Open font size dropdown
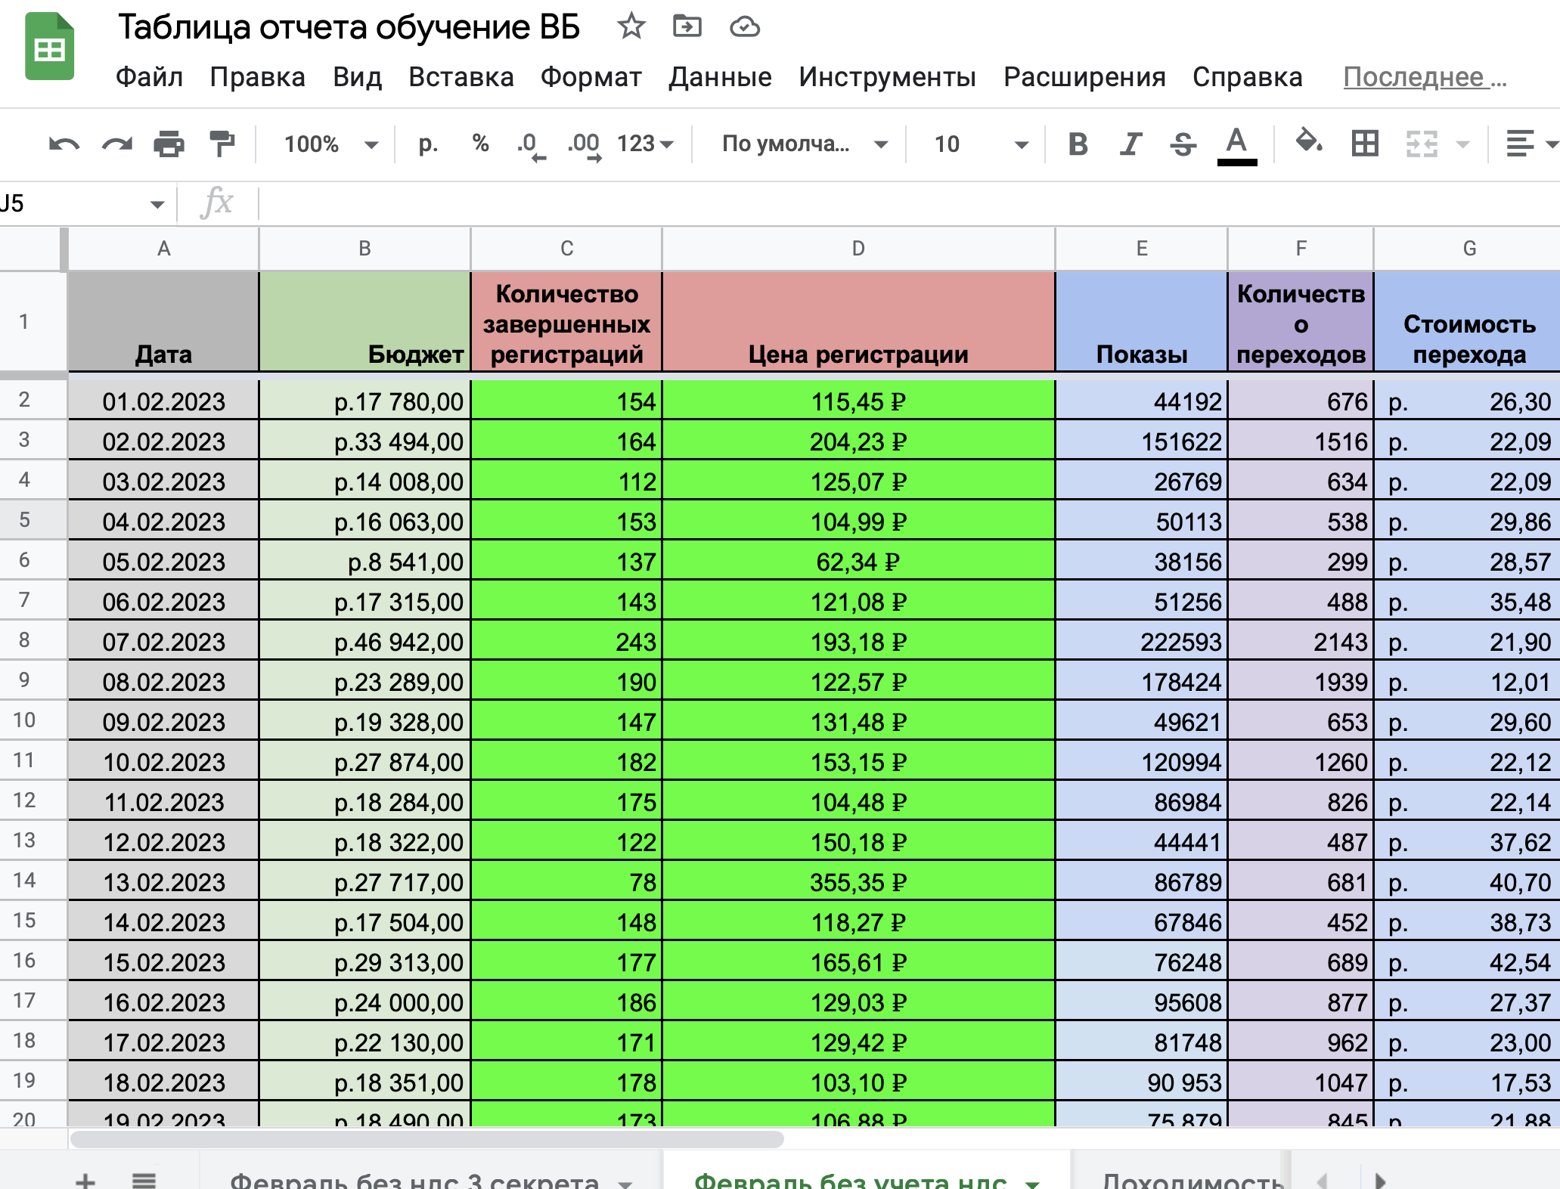Viewport: 1560px width, 1189px height. [980, 144]
